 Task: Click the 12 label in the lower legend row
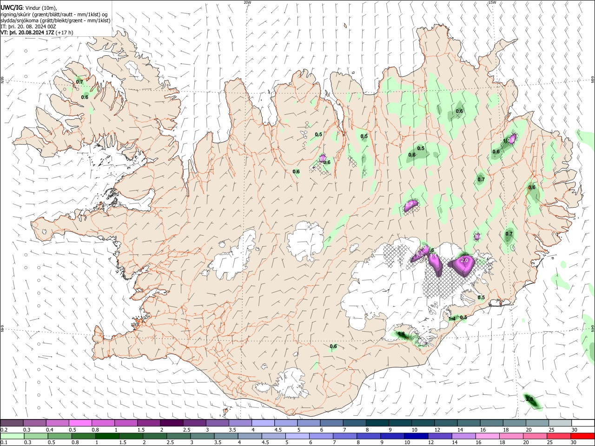point(430,443)
